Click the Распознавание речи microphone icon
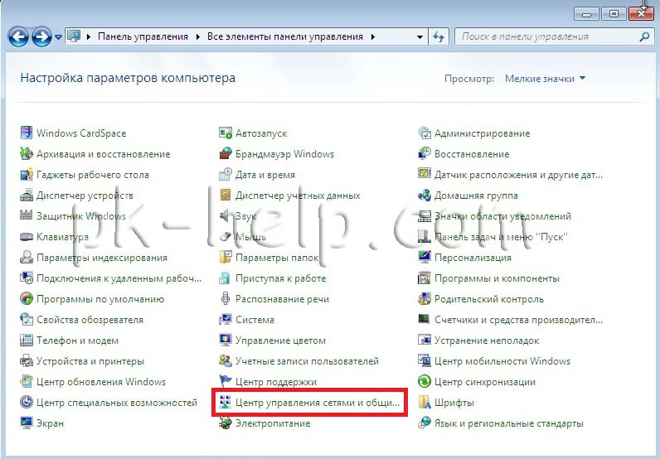The width and height of the screenshot is (660, 459). tap(226, 299)
